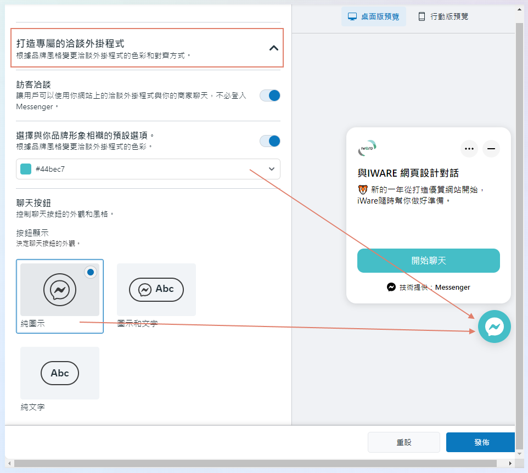Viewport: 528px width, 473px height.
Task: Click the 打造專屬的洽談外掛程式 section heading
Action: click(70, 43)
